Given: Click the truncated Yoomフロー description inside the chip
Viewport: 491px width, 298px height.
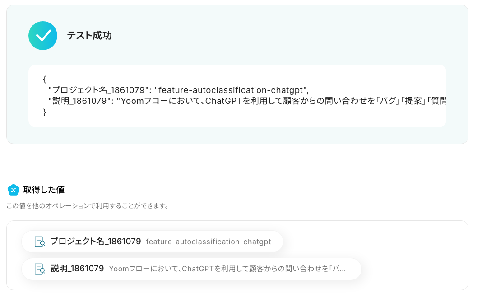Looking at the screenshot, I should click(x=227, y=269).
